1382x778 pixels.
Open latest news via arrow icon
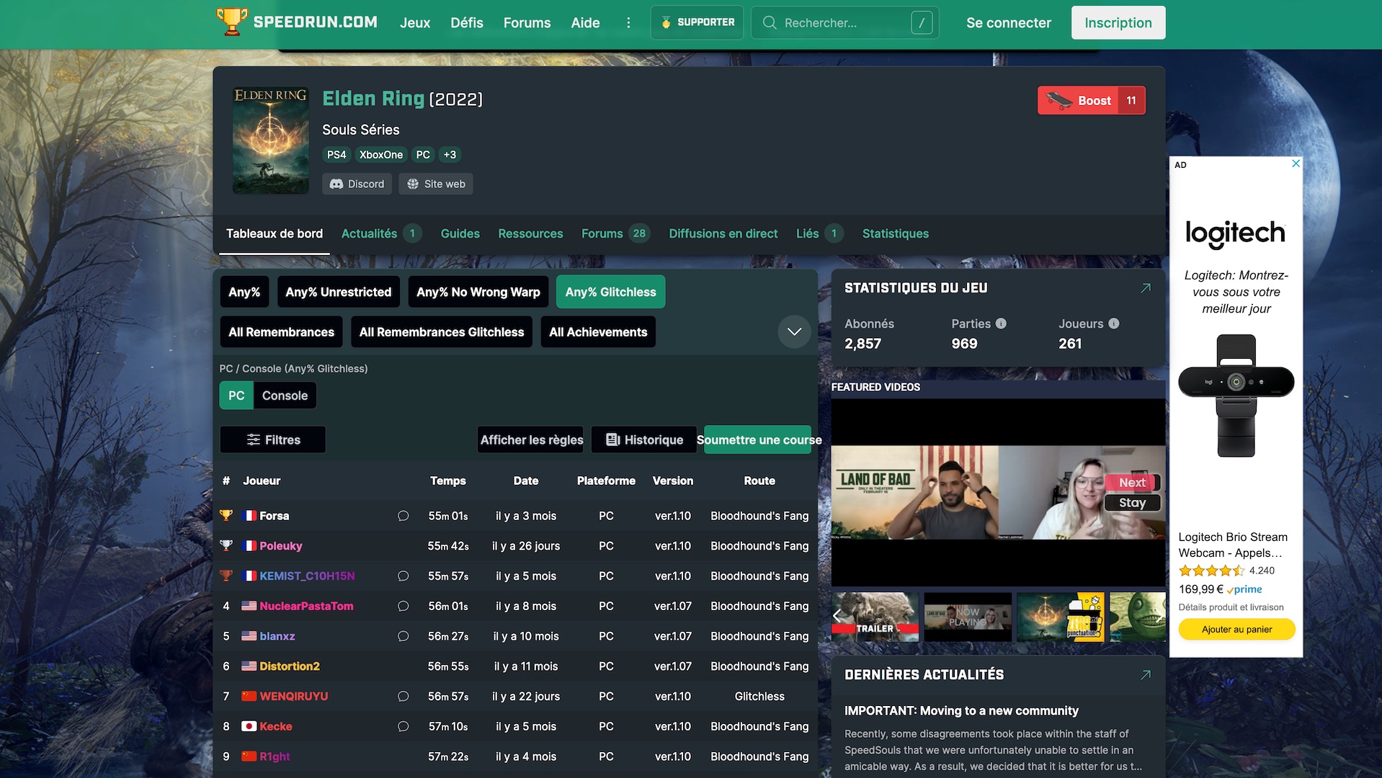(x=1146, y=675)
